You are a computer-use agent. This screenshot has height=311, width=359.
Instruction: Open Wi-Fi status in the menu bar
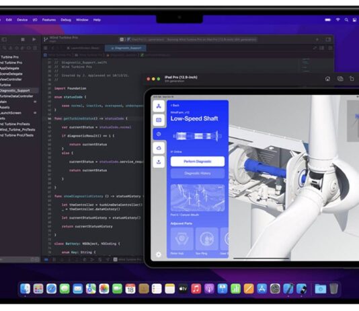click(337, 20)
